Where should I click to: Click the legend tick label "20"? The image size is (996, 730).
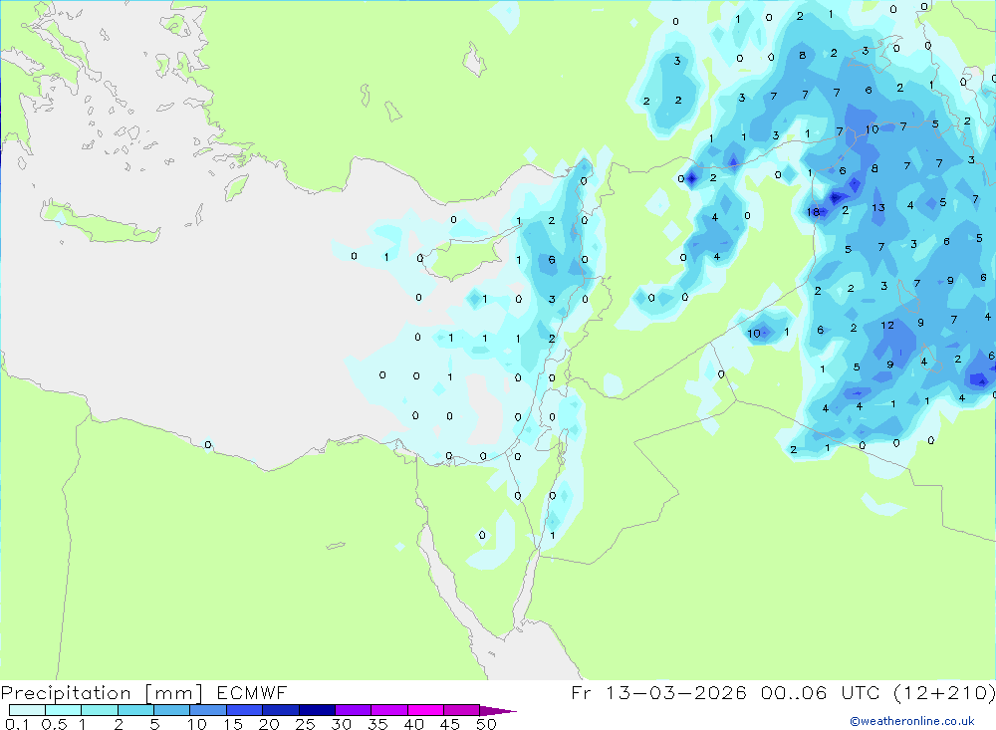(269, 724)
